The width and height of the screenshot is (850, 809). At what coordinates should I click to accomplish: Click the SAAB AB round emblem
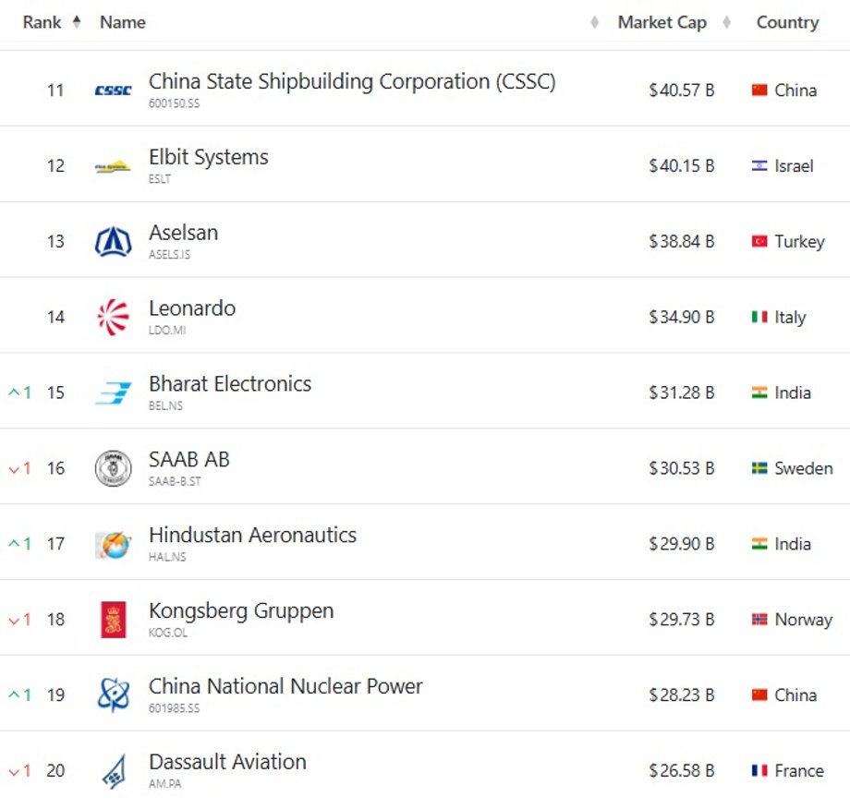[113, 468]
